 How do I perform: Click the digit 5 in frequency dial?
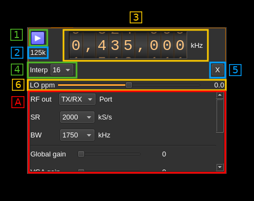click(x=128, y=45)
